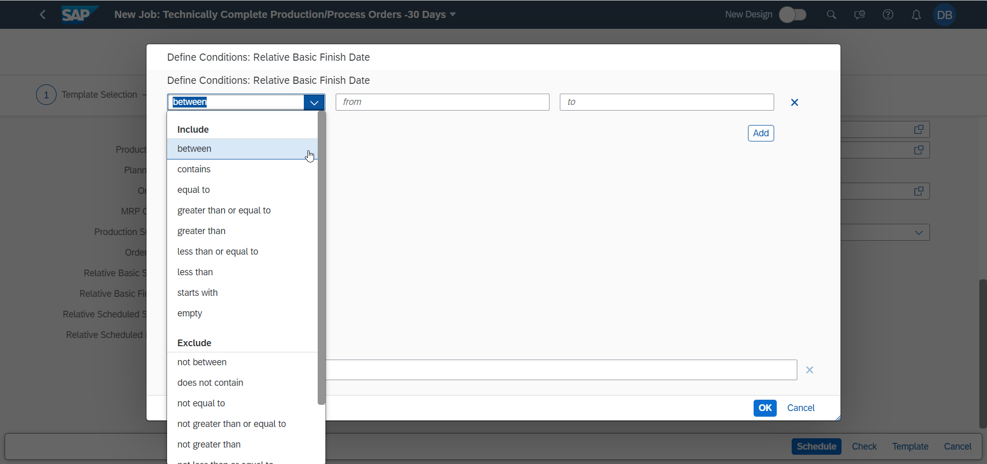Select 'between' in the Include list

click(242, 149)
